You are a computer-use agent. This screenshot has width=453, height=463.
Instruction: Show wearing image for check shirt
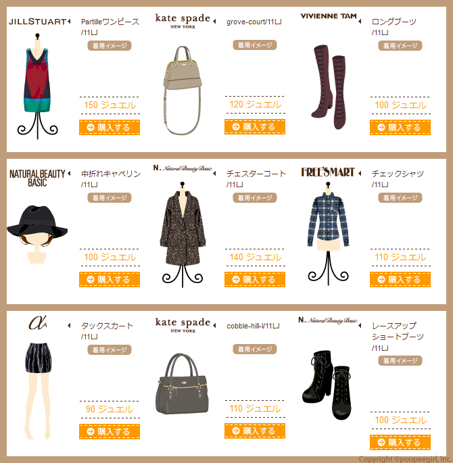pyautogui.click(x=400, y=198)
